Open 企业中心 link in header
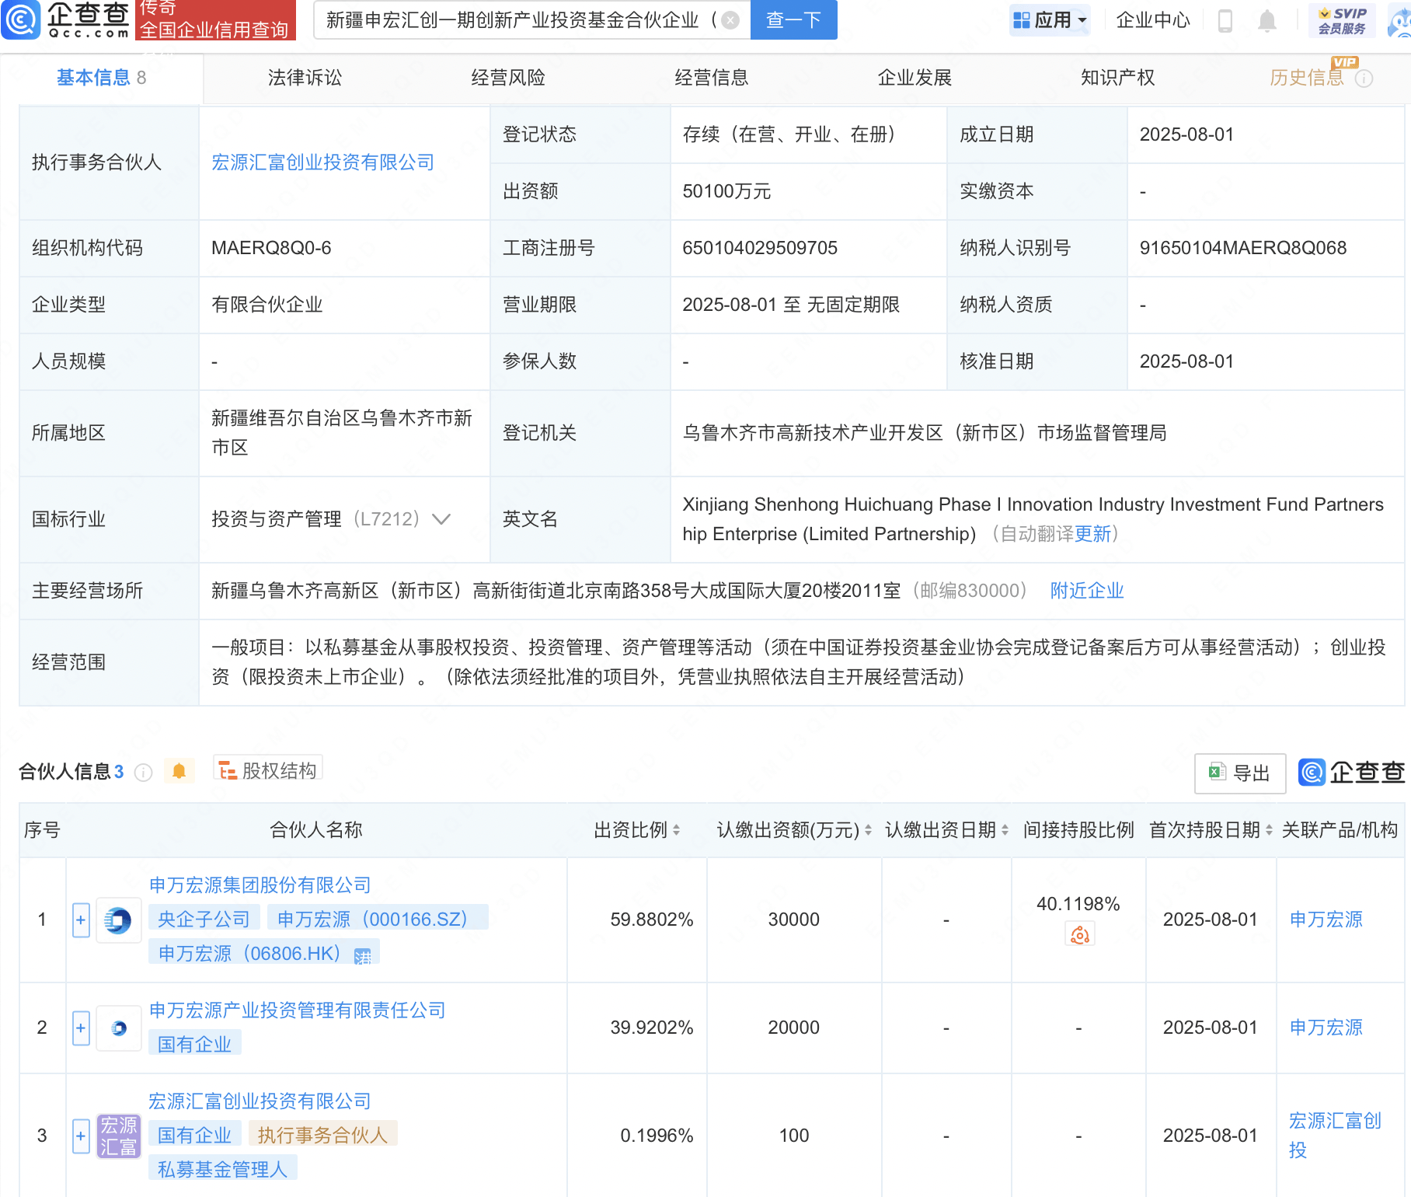The height and width of the screenshot is (1197, 1411). (x=1153, y=20)
